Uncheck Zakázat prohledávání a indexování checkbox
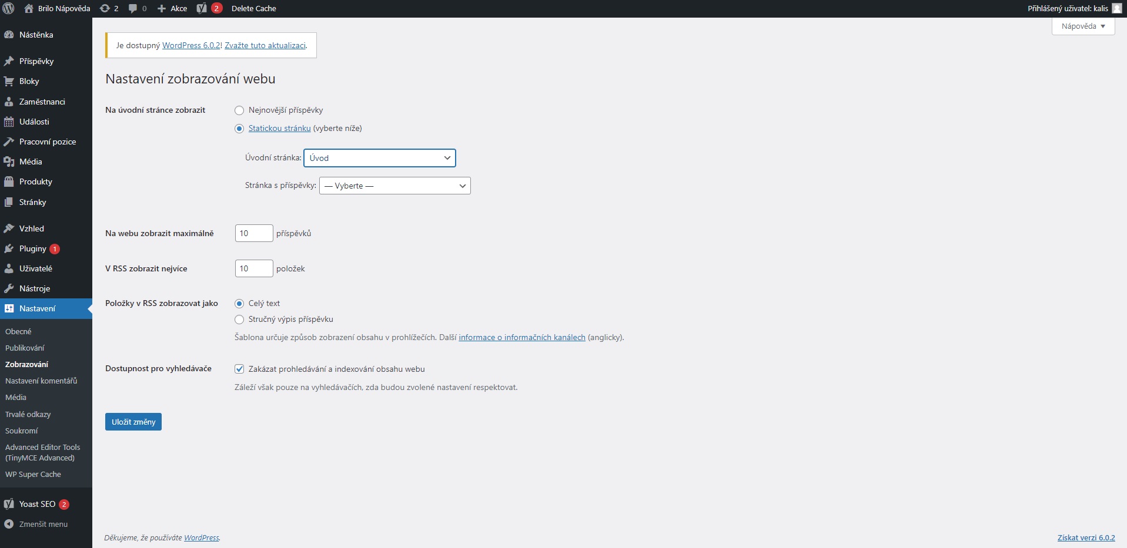 pos(239,369)
